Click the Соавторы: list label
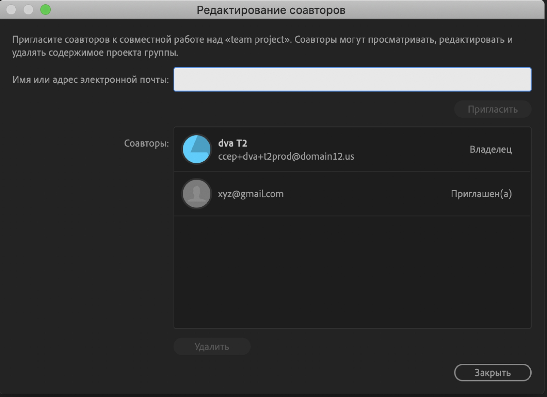Screen dimensions: 547x397 (x=146, y=143)
